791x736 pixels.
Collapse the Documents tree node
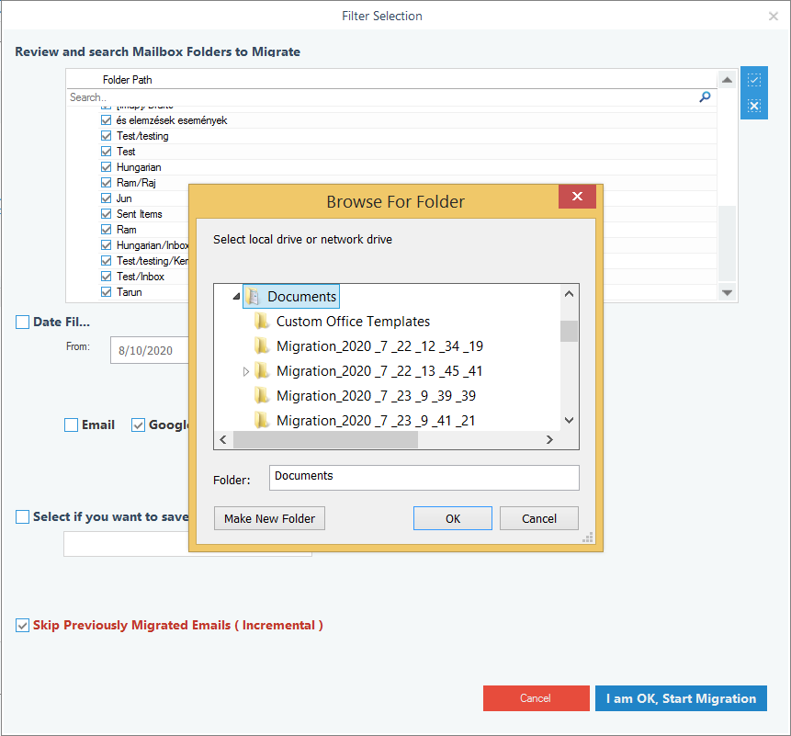point(236,297)
